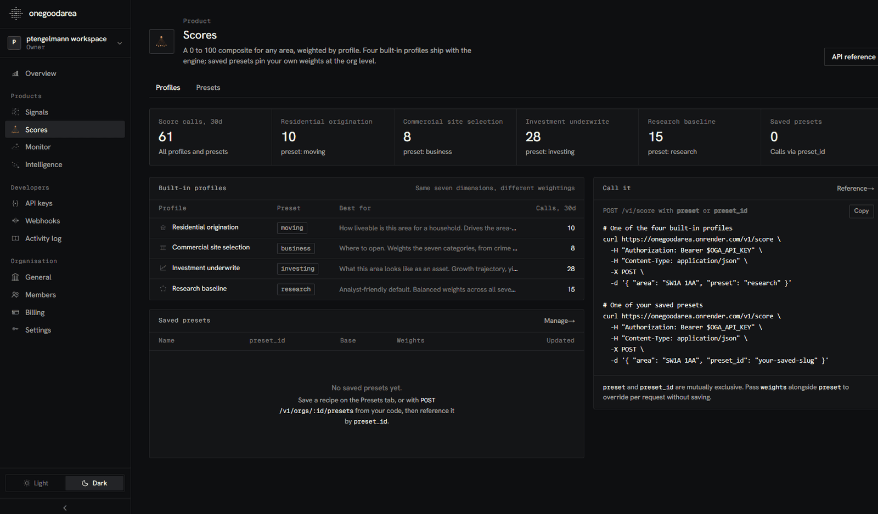
Task: Click the Monitor sidebar icon
Action: tap(15, 147)
